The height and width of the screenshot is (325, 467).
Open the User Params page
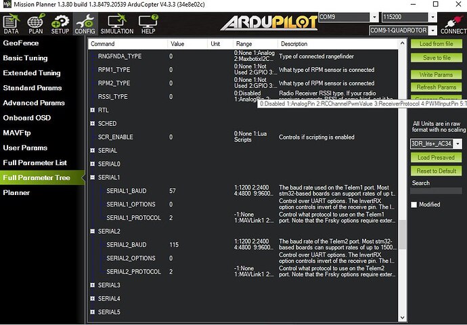point(25,148)
